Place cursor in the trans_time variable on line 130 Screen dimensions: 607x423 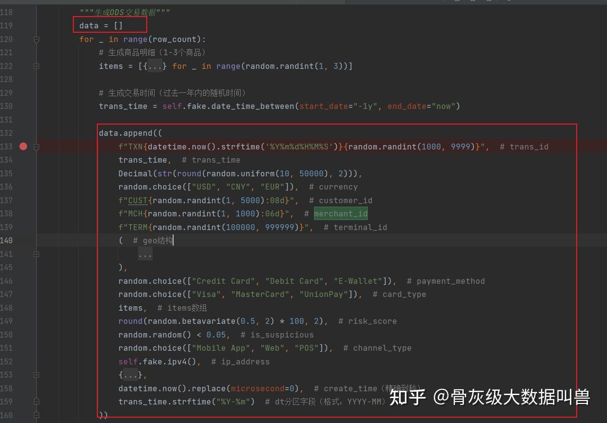[123, 106]
